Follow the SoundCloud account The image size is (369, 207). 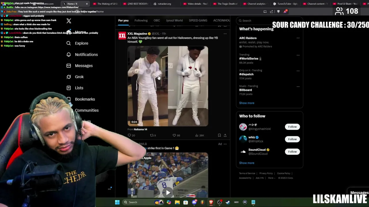tap(292, 152)
